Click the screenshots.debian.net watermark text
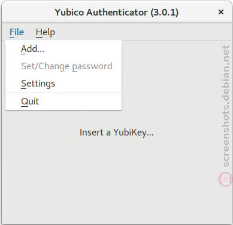The width and height of the screenshot is (233, 225). click(x=226, y=106)
